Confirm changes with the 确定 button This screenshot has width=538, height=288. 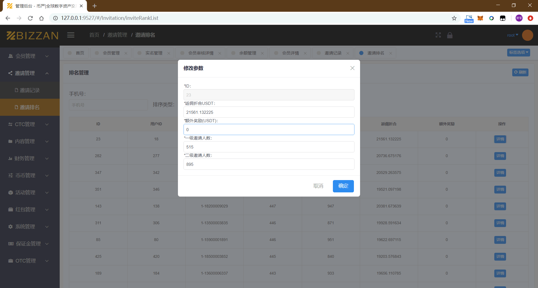343,186
